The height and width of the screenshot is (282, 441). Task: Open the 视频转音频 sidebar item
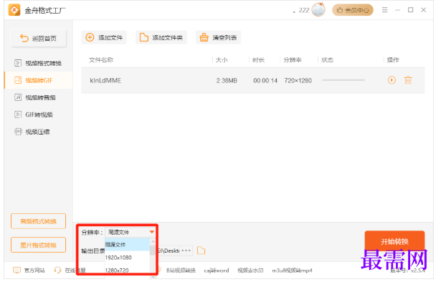38,97
